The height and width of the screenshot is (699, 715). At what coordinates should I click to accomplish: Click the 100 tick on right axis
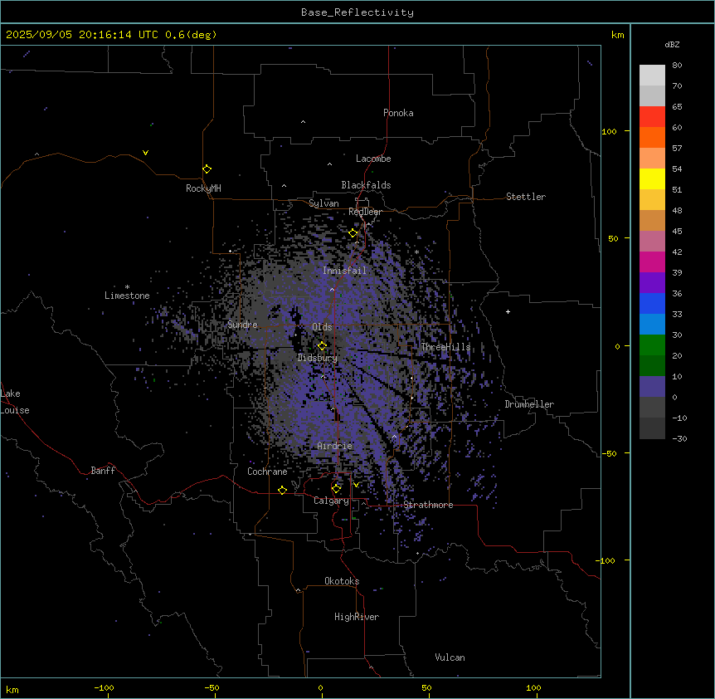pyautogui.click(x=609, y=131)
